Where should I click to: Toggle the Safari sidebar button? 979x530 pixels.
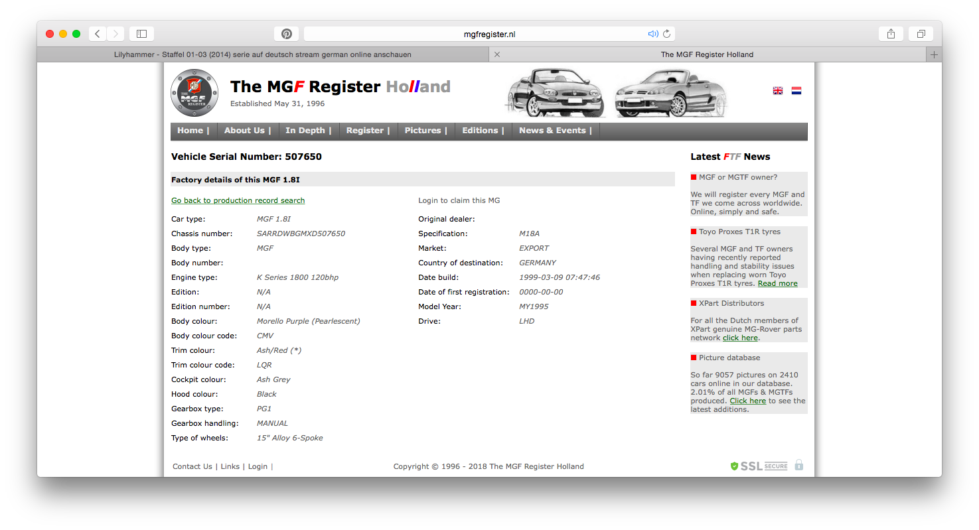(x=141, y=34)
